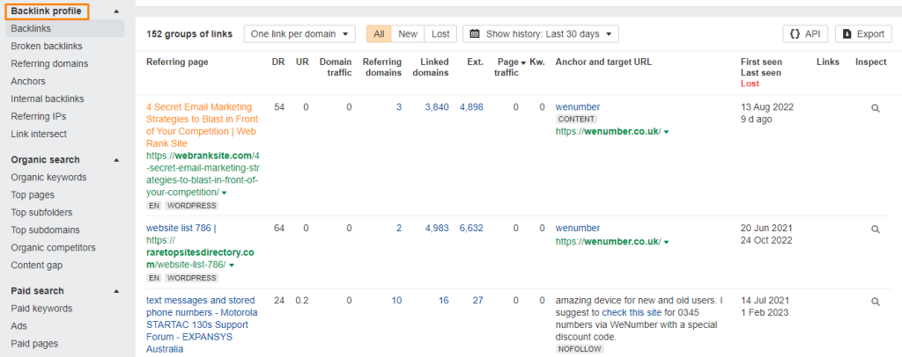
Task: Collapse the Backlink profile section
Action: (x=117, y=11)
